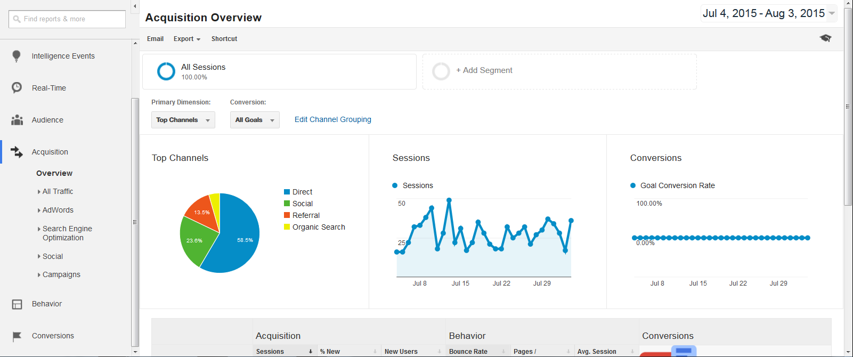Click the Real-Time clock icon

[x=17, y=87]
